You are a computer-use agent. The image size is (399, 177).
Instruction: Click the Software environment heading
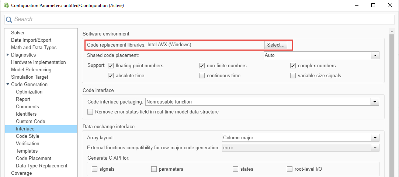click(106, 34)
